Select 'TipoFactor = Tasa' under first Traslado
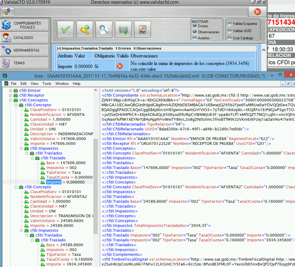This screenshot has width=295, height=267. tap(63, 173)
